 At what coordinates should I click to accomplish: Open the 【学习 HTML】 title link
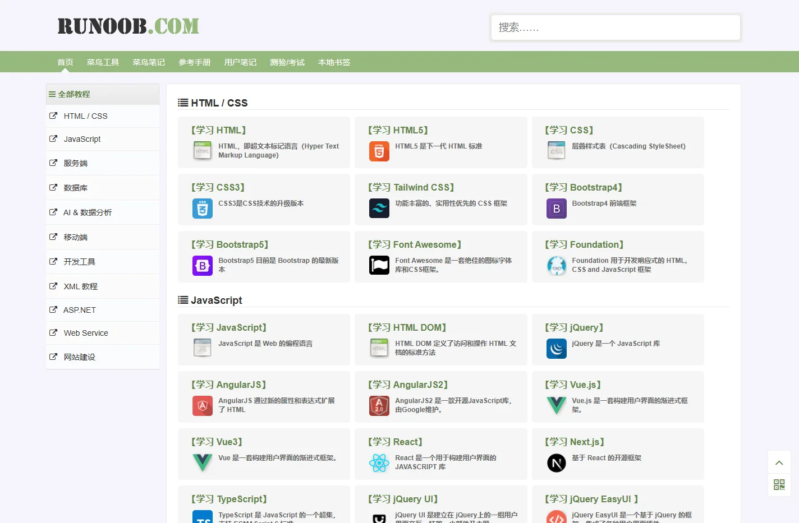[x=219, y=130]
